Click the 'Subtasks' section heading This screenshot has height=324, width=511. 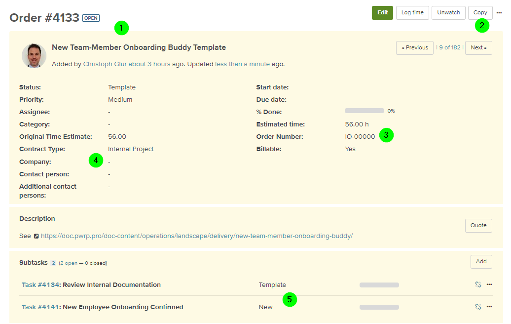point(33,263)
